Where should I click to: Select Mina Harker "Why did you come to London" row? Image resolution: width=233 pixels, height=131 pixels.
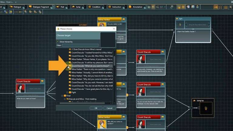91,79
